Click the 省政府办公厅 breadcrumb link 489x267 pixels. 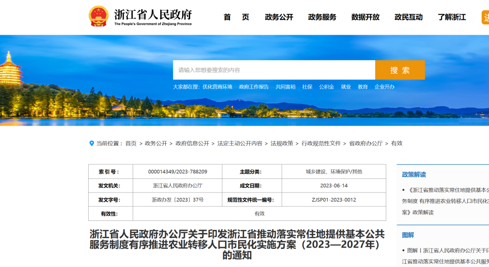366,144
